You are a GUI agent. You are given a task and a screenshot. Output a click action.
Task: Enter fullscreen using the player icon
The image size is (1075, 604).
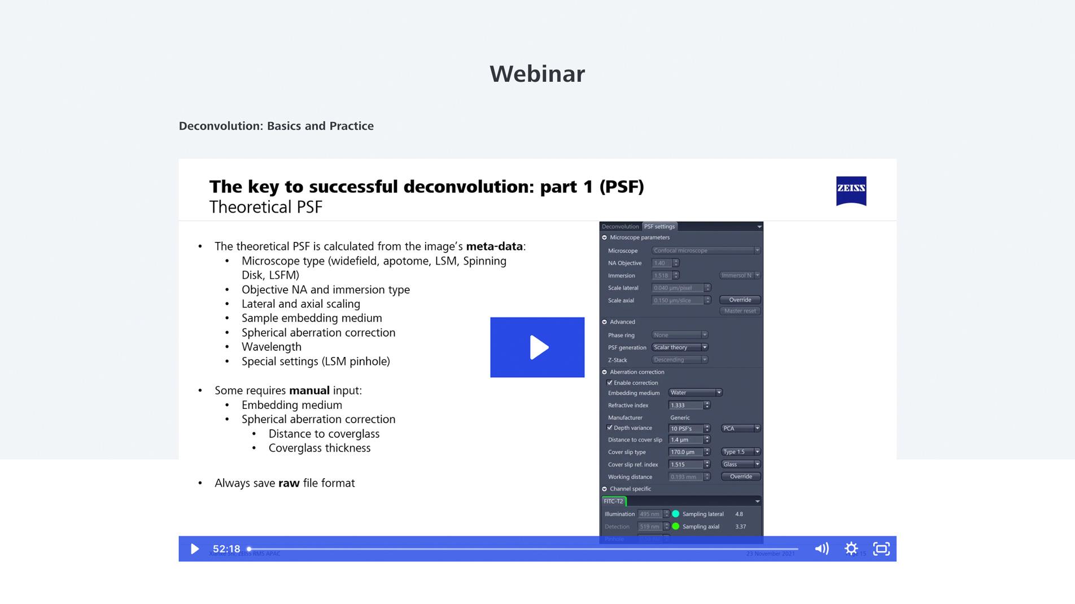pos(881,549)
